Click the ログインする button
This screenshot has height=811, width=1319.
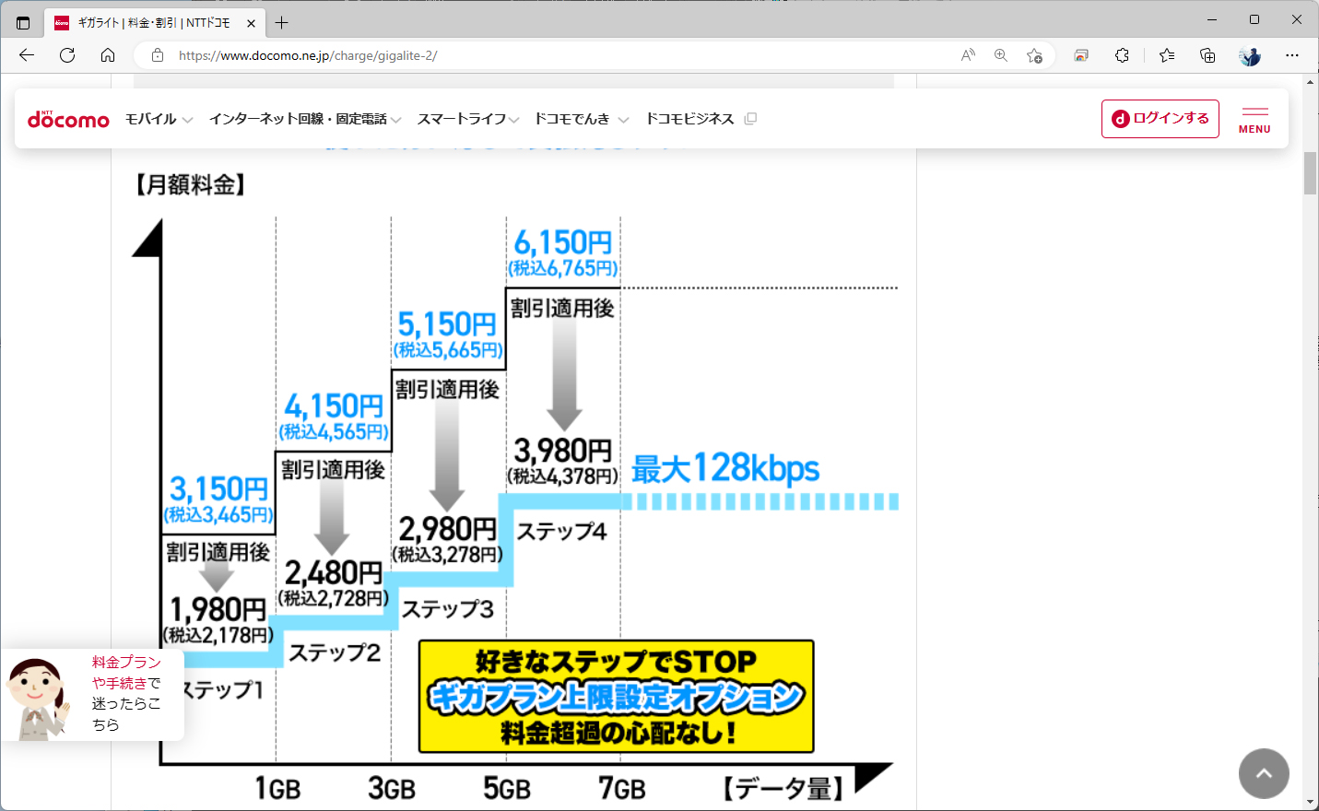(x=1160, y=118)
